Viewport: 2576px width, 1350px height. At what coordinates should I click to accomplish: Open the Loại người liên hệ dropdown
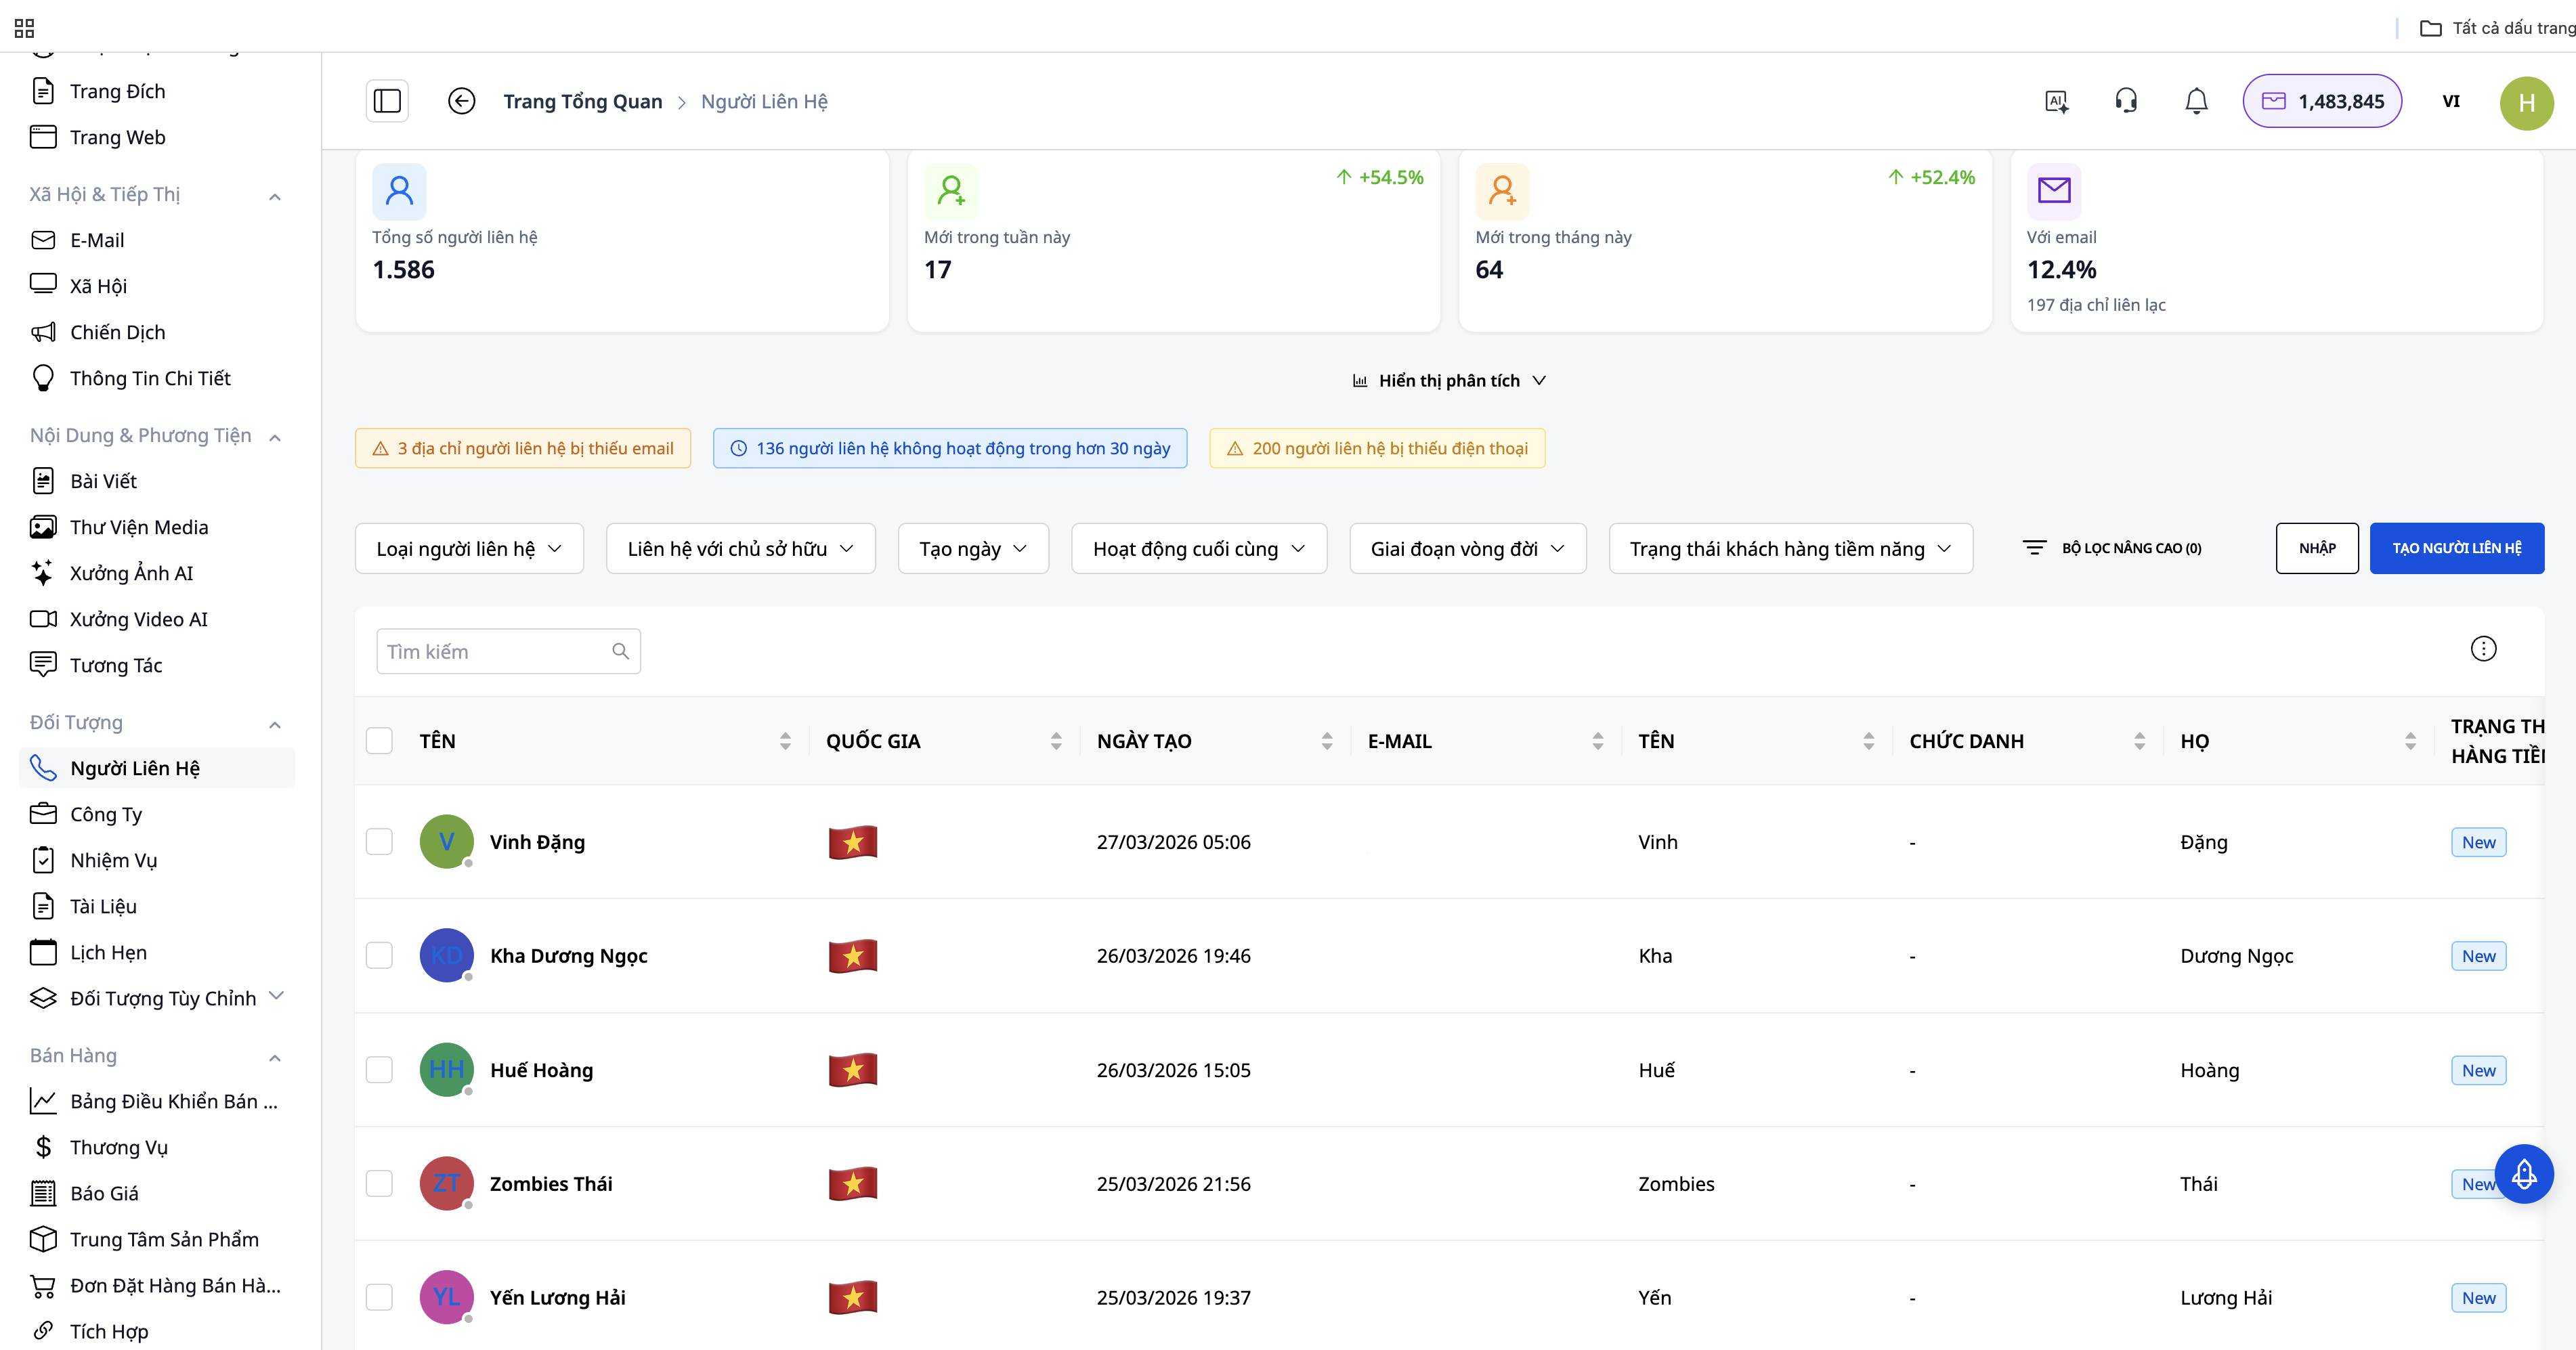pos(468,549)
